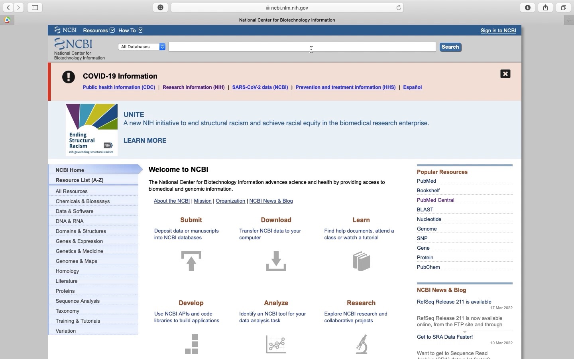Click the Ending Structural Racism thumbnail
Screen dimensions: 574x359
point(92,130)
